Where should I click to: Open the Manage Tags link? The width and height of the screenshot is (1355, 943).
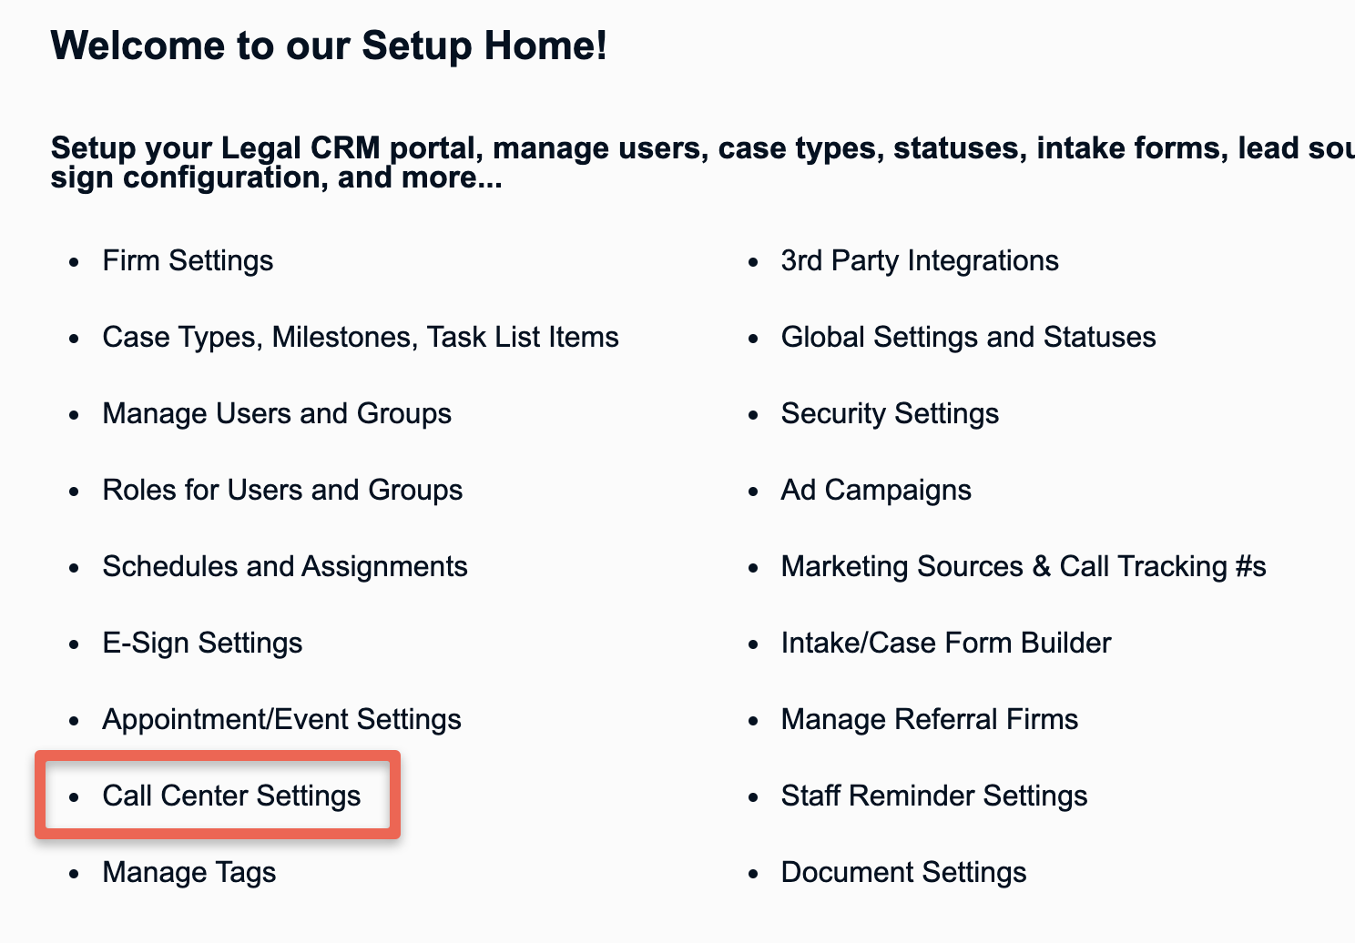click(x=188, y=873)
